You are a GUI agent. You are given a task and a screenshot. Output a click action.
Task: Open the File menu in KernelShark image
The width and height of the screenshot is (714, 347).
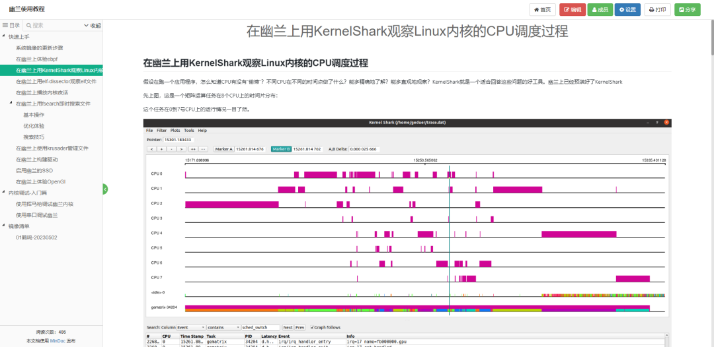point(149,131)
